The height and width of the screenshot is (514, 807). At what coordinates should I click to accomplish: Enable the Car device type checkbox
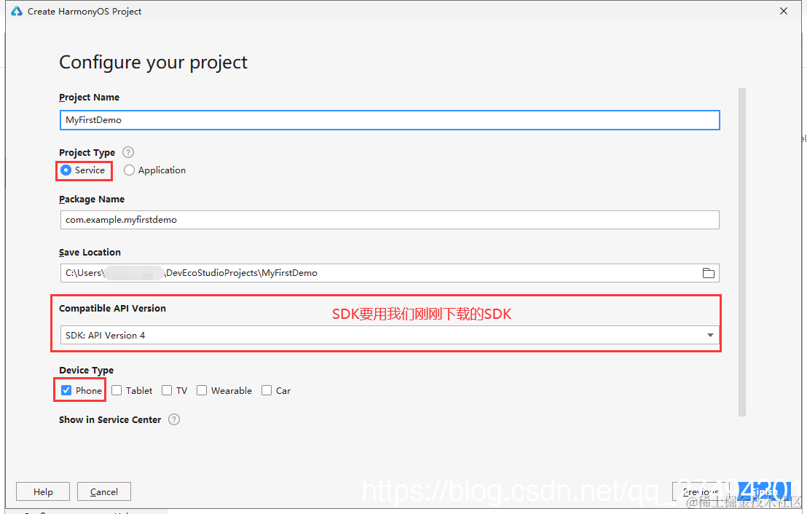click(267, 390)
